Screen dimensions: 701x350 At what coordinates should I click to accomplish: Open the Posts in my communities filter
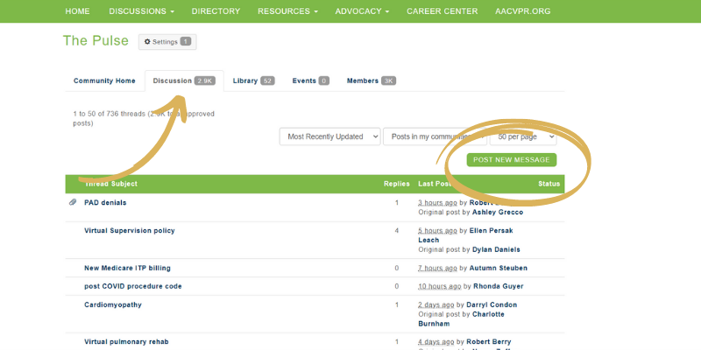click(435, 136)
